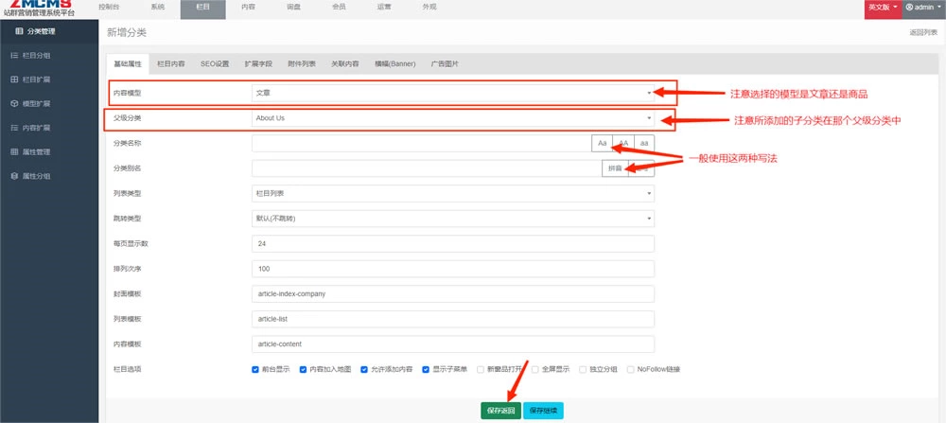This screenshot has height=423, width=946.
Task: Open the 询盘 top menu
Action: click(293, 8)
